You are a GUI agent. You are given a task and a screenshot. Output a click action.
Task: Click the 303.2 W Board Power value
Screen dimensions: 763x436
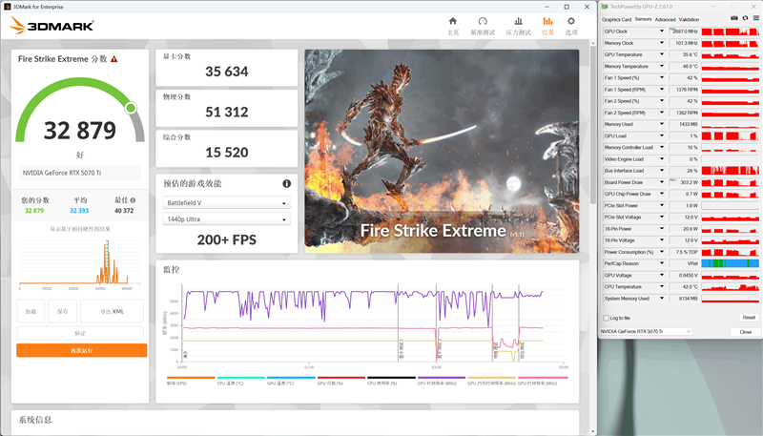(684, 182)
